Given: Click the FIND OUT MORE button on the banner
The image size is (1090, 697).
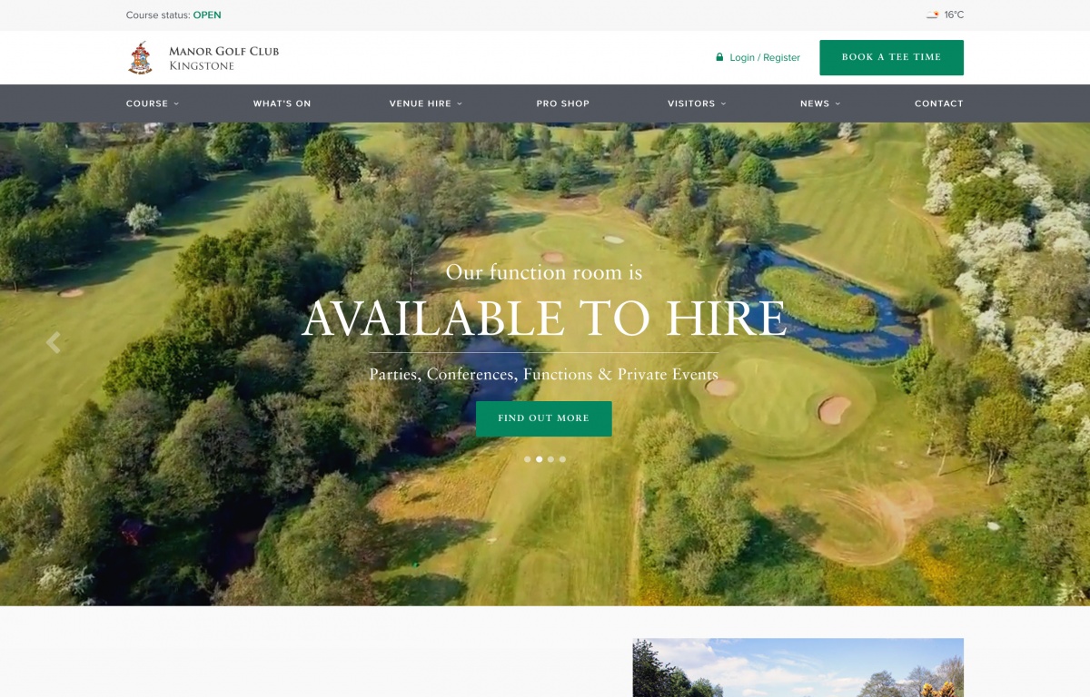Looking at the screenshot, I should click(x=542, y=418).
